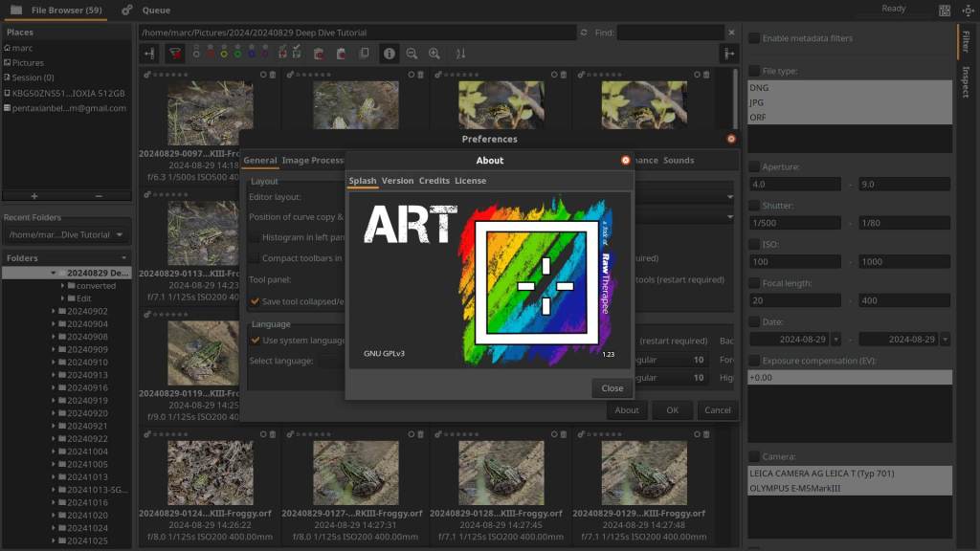This screenshot has height=551, width=980.
Task: Zoom out thumbnails with magnifier minus
Action: [x=412, y=54]
